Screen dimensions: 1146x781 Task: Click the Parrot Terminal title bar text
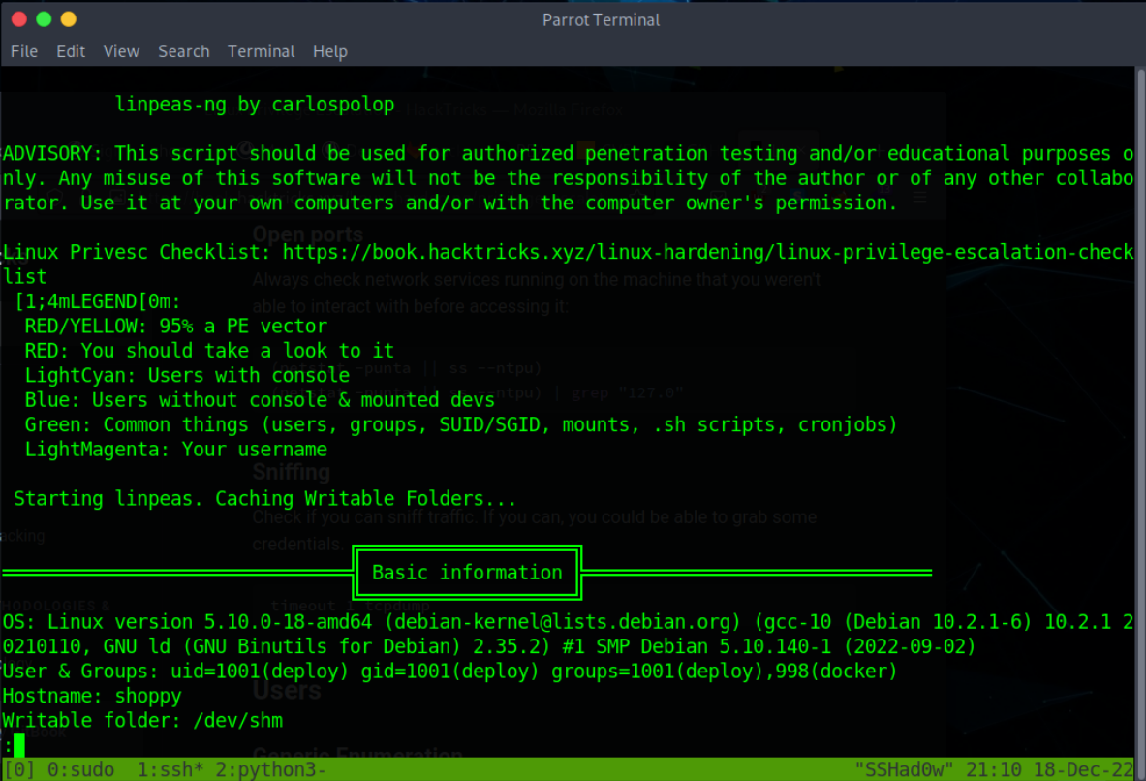601,19
